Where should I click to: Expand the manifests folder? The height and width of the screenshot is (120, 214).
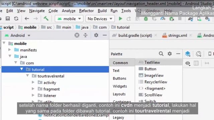[10, 50]
